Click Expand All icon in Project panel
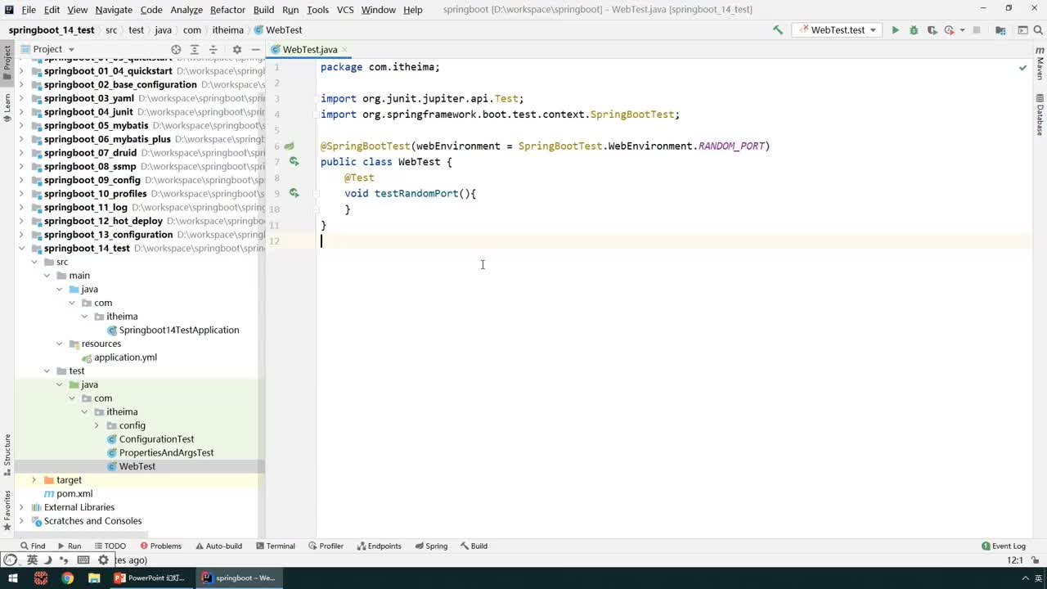 tap(195, 49)
